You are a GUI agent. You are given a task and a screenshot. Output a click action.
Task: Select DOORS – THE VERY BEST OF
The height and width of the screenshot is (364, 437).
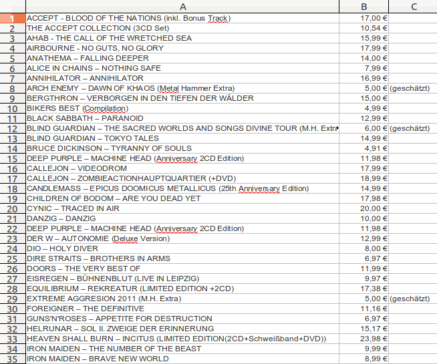point(182,269)
